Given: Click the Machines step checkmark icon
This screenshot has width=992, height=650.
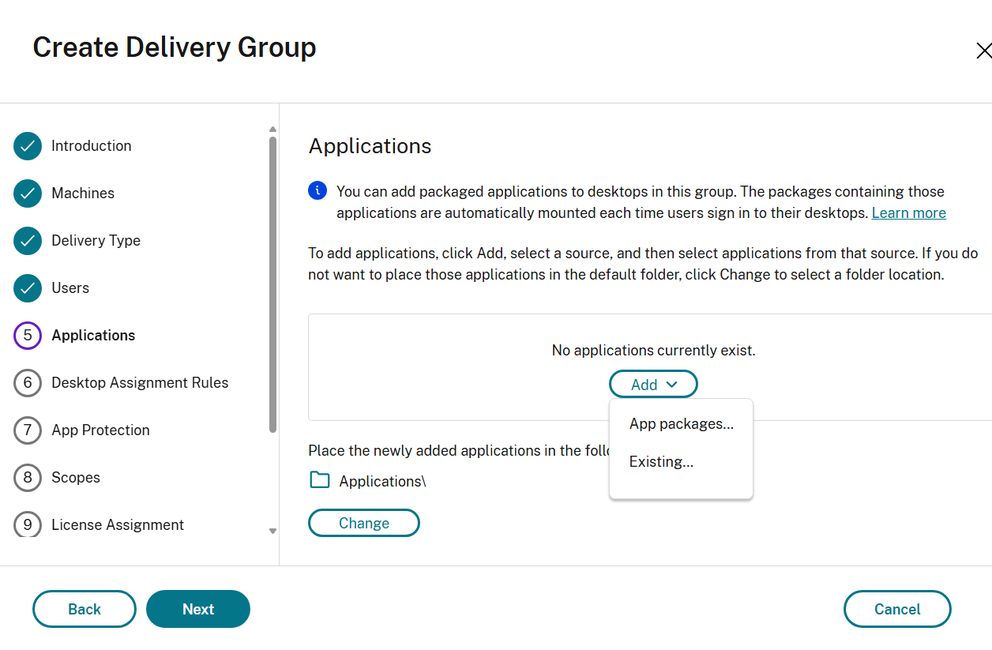Looking at the screenshot, I should 28,193.
